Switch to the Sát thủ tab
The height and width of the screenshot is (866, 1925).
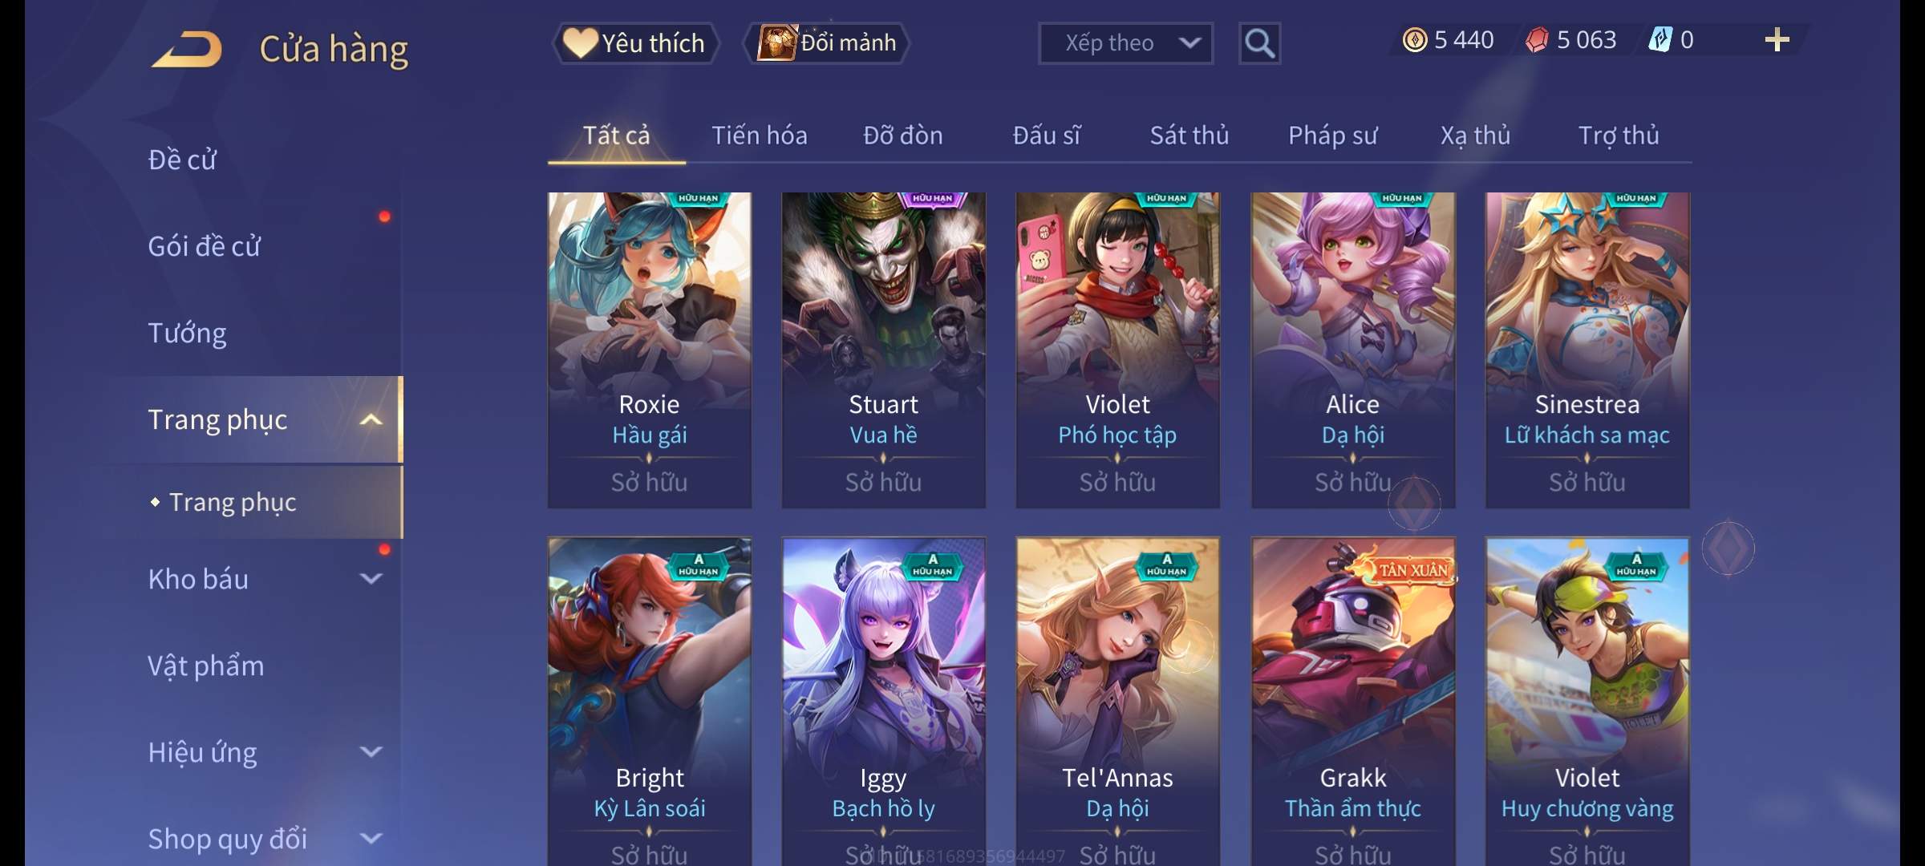(x=1189, y=136)
